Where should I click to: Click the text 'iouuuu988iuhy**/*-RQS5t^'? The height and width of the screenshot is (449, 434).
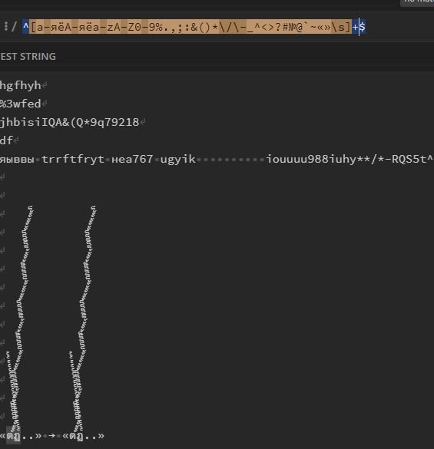[x=350, y=159]
